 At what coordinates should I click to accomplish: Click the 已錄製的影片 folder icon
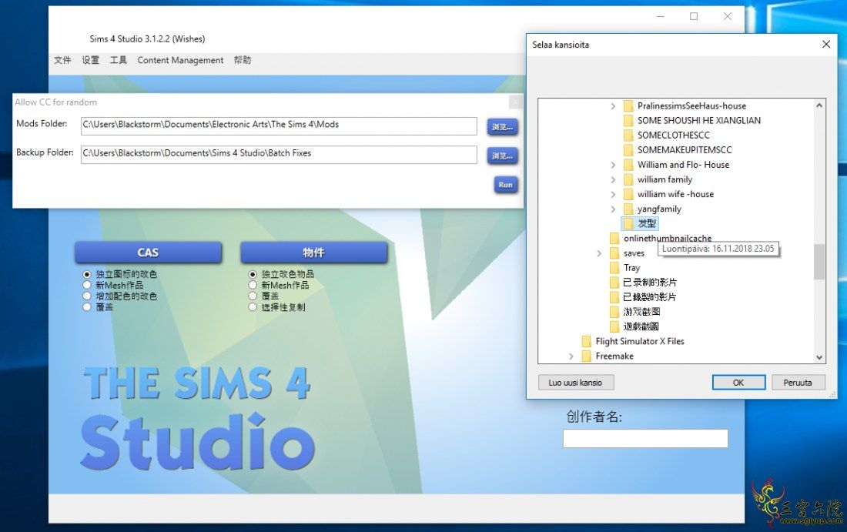[614, 296]
